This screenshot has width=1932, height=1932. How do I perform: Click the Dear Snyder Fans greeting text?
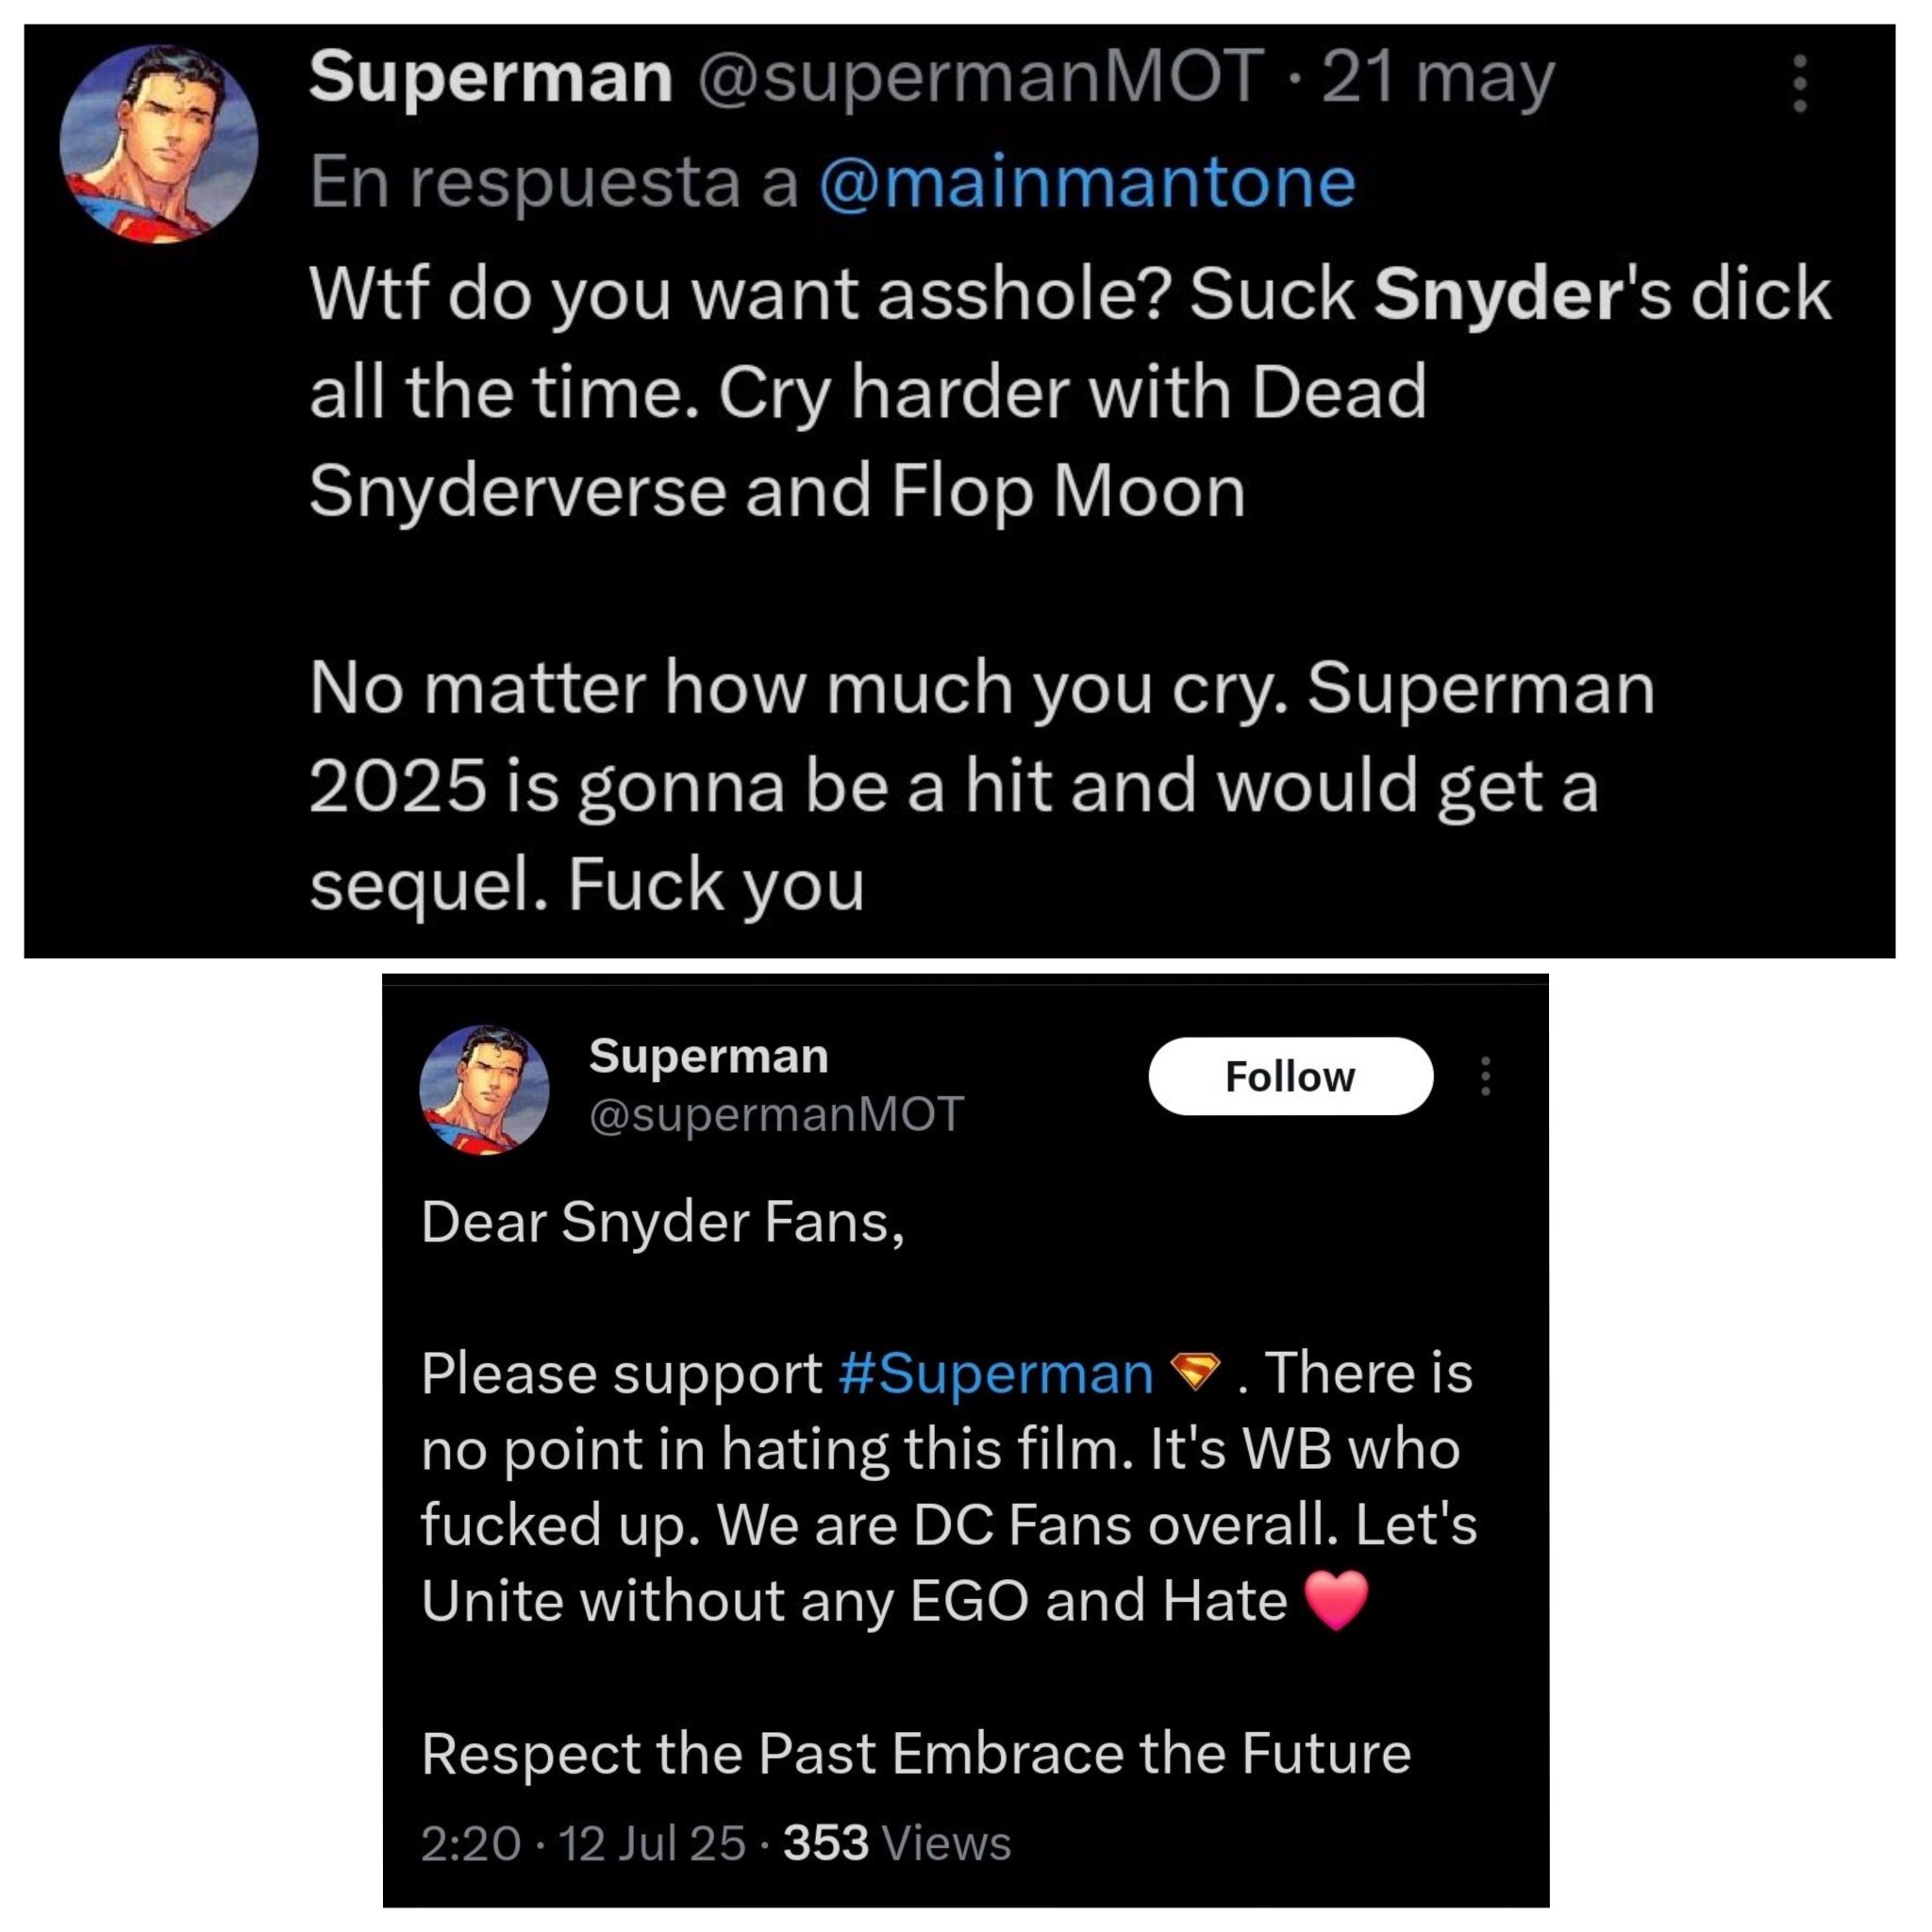coord(662,1222)
